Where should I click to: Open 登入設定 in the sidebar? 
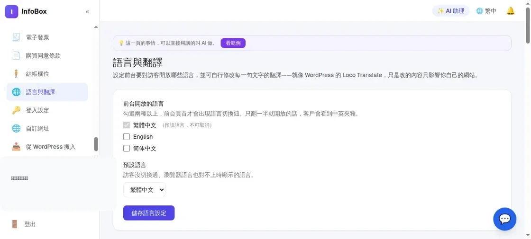(47, 110)
